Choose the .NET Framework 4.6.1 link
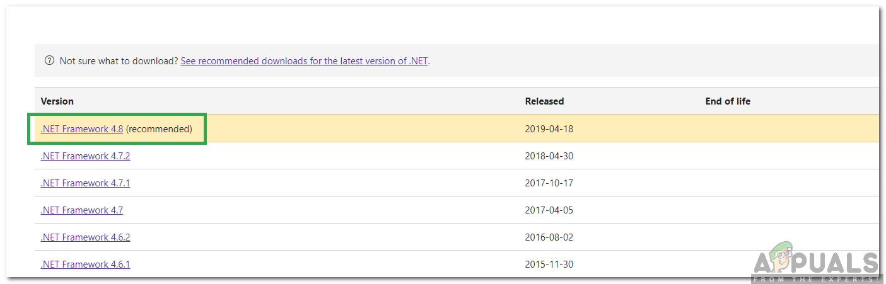 click(x=85, y=264)
